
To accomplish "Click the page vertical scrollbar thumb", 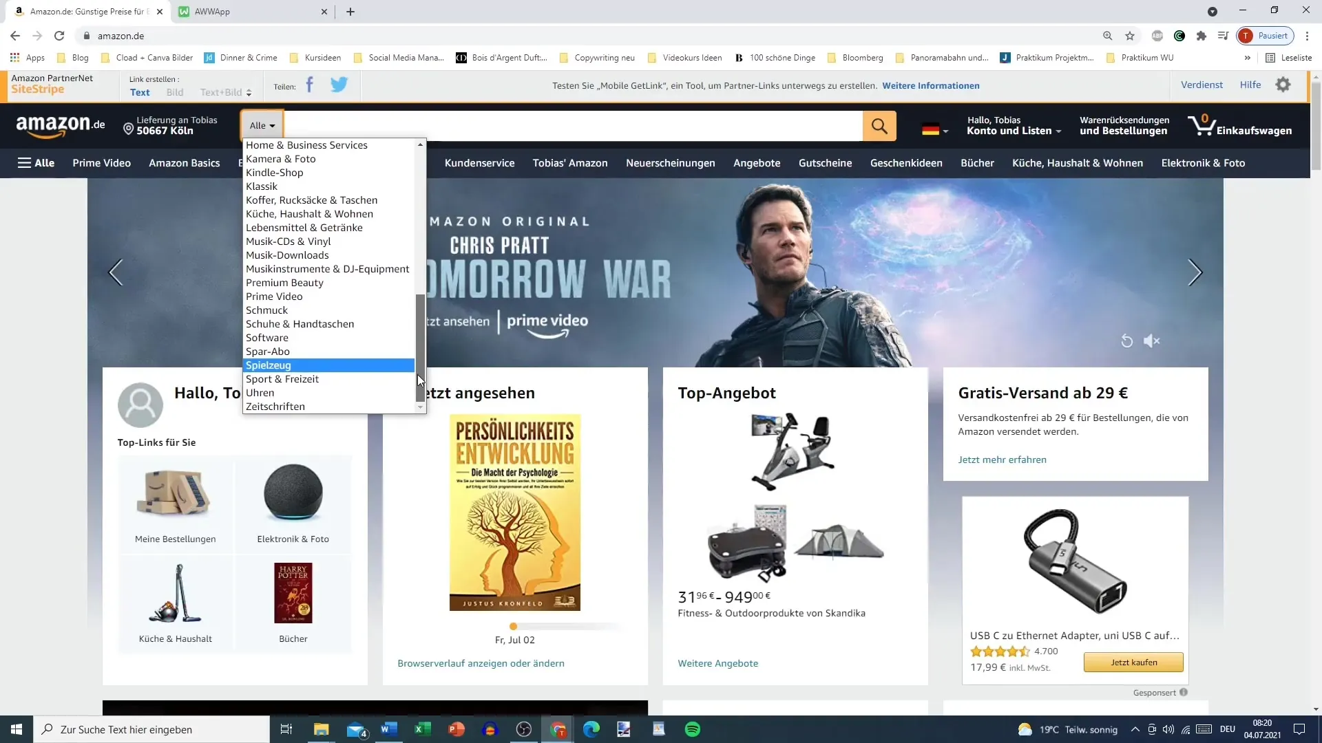I will (x=1316, y=126).
